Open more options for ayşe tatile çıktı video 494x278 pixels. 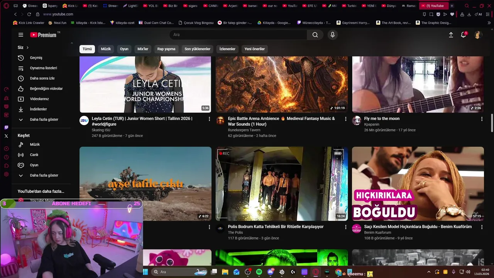click(210, 227)
